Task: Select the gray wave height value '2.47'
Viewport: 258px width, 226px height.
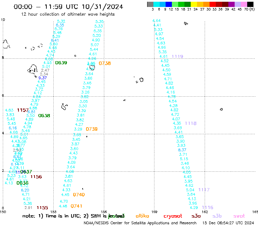Action: pyautogui.click(x=45, y=70)
